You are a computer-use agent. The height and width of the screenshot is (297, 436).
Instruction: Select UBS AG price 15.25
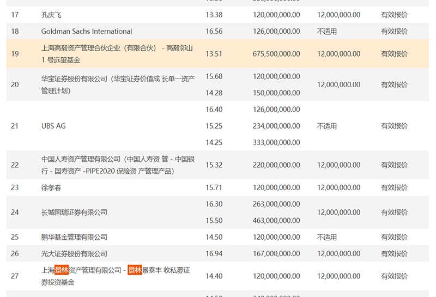[214, 126]
